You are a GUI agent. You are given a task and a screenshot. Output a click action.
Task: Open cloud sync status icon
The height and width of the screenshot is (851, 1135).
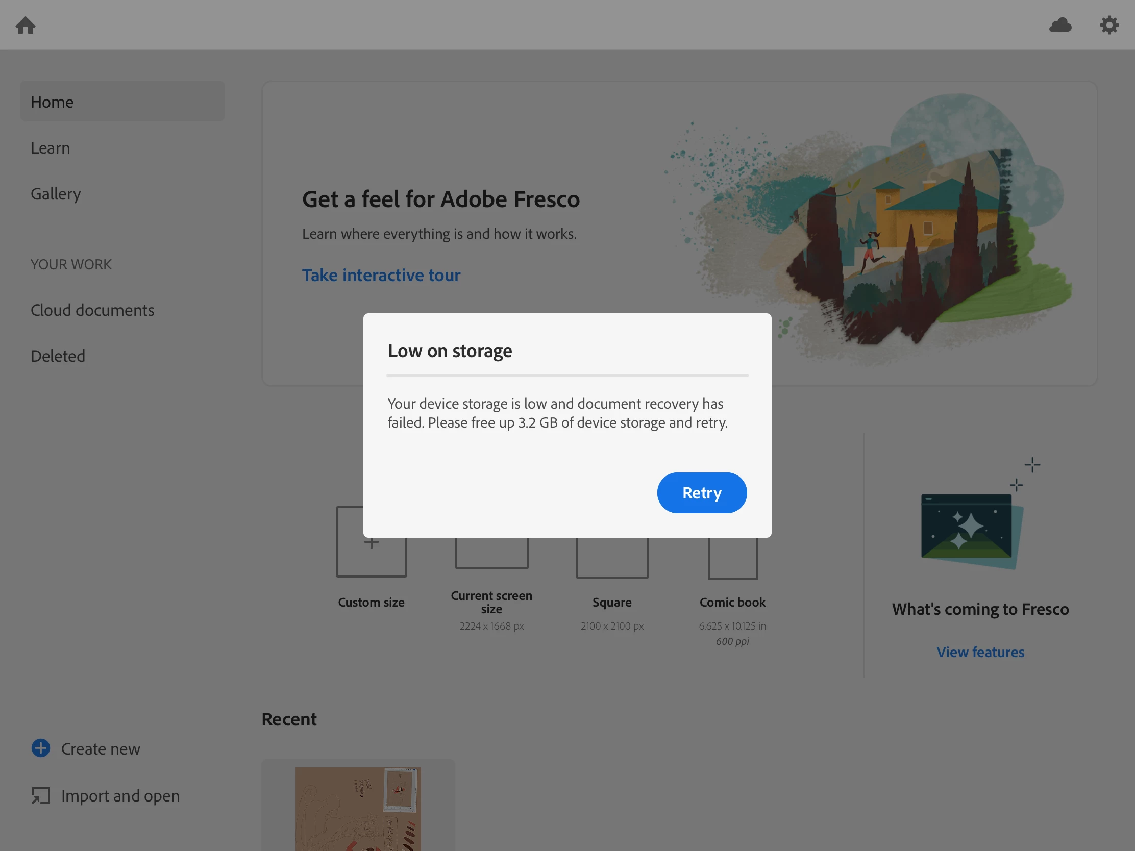pos(1060,25)
